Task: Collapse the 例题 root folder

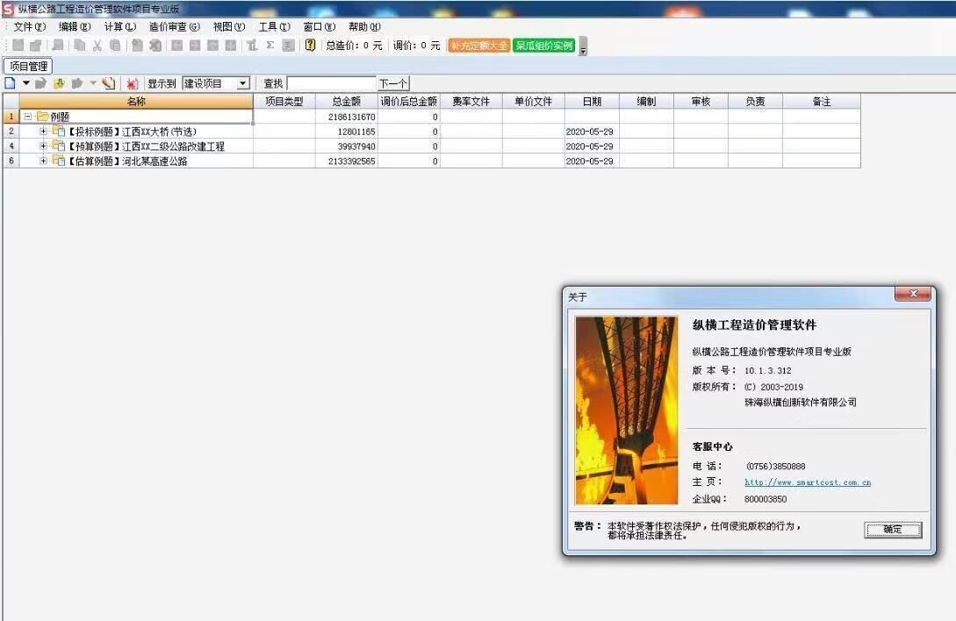Action: tap(28, 117)
